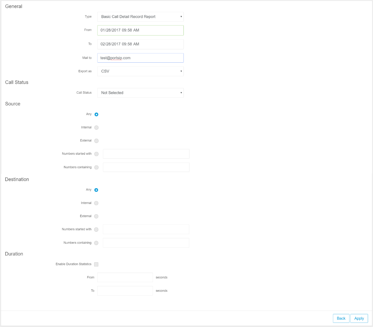The image size is (373, 327).
Task: Click Destination Numbers containing text box
Action: (x=146, y=243)
